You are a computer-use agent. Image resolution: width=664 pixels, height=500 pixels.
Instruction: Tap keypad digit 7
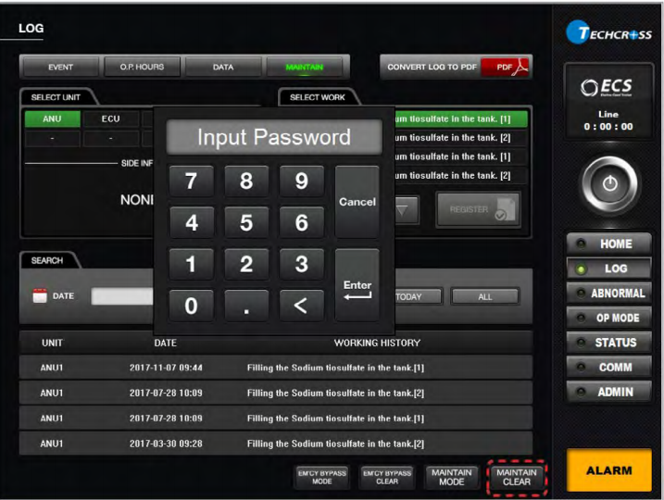click(x=192, y=181)
